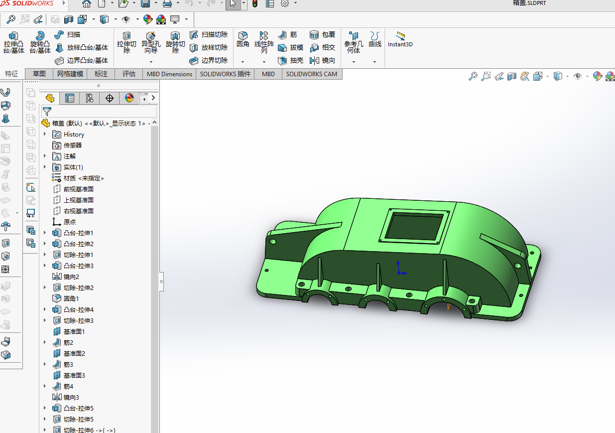Switch to the 草图 (Sketch) tab

(x=39, y=74)
